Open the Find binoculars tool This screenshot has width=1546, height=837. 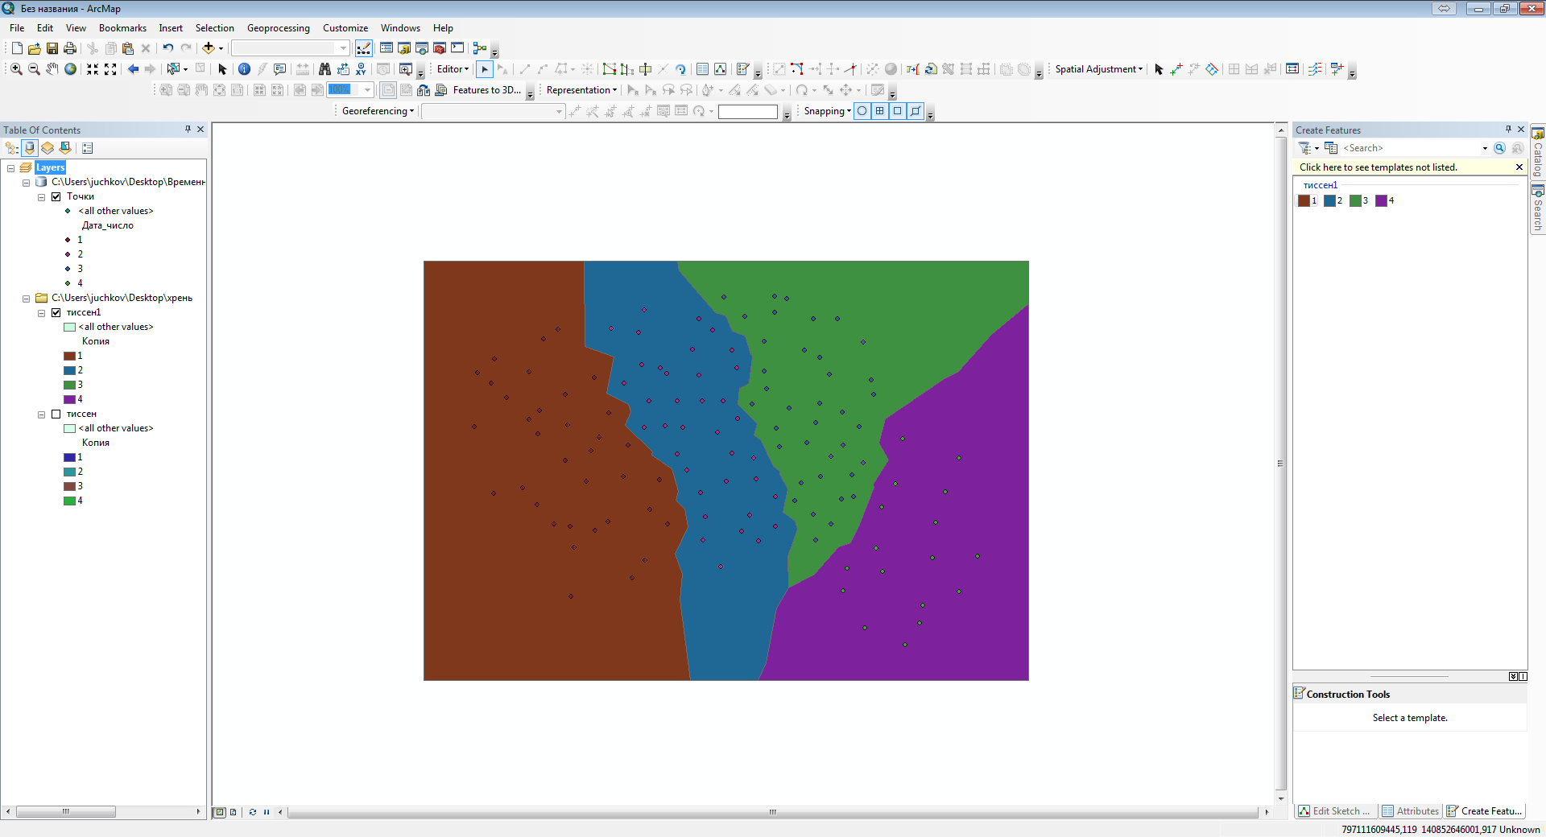point(324,69)
